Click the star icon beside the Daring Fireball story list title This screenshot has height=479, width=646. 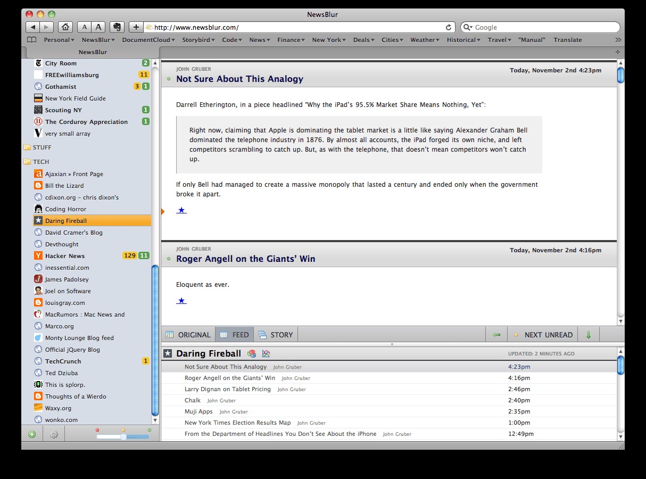pos(168,353)
